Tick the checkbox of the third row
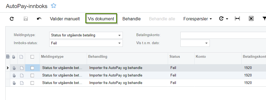 32,83
